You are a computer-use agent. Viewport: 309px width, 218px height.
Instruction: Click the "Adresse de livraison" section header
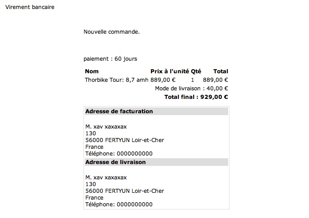coord(115,162)
